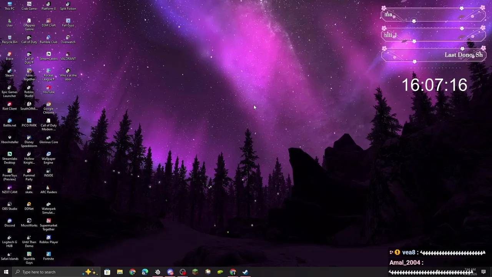The height and width of the screenshot is (277, 492).
Task: Open the Recycle Bin
Action: click(10, 40)
